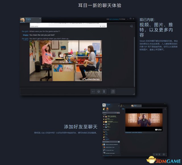Viewport: 182px width, 165px height.
Task: Click the YouTube logo on the video preview
Action: coord(158,130)
